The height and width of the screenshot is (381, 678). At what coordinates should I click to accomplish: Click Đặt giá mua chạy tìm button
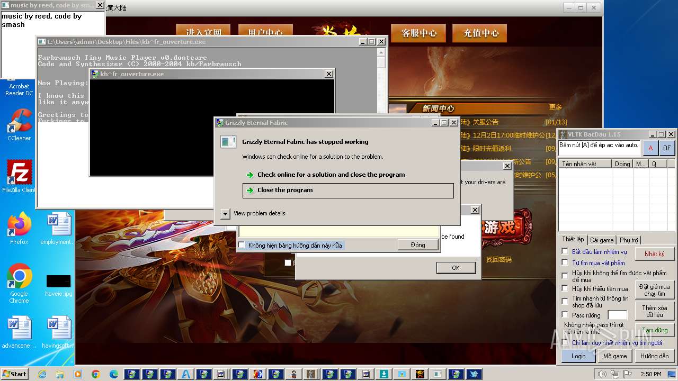pos(655,290)
